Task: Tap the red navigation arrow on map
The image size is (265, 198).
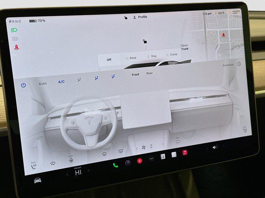Action: (x=224, y=35)
